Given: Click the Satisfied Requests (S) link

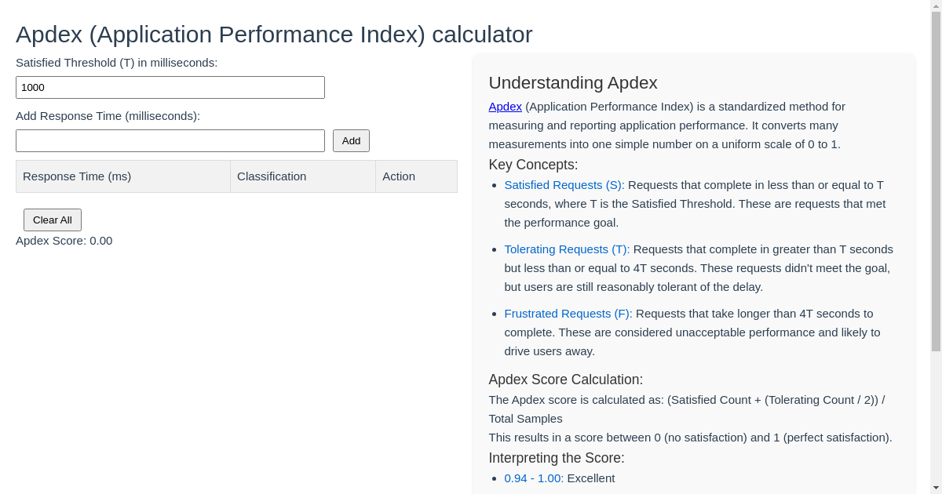Looking at the screenshot, I should point(564,184).
